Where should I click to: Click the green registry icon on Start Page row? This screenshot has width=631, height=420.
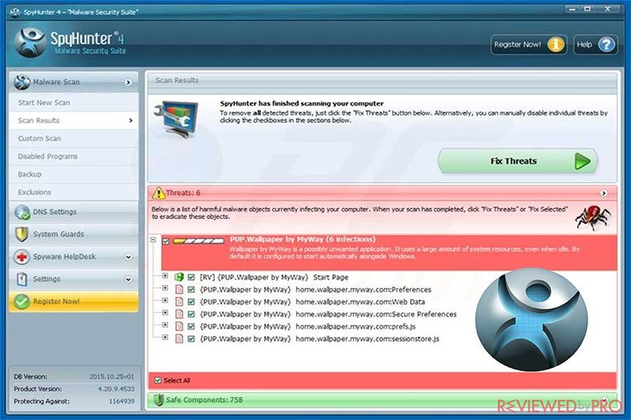pyautogui.click(x=179, y=277)
